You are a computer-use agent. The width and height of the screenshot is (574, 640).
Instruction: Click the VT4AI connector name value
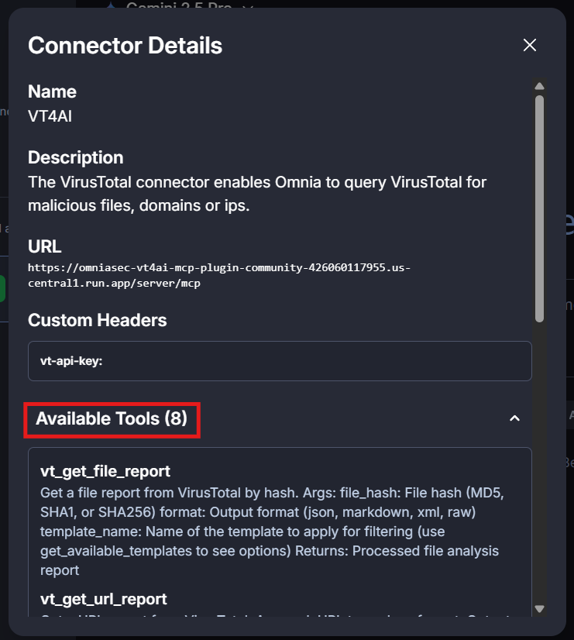click(x=50, y=115)
